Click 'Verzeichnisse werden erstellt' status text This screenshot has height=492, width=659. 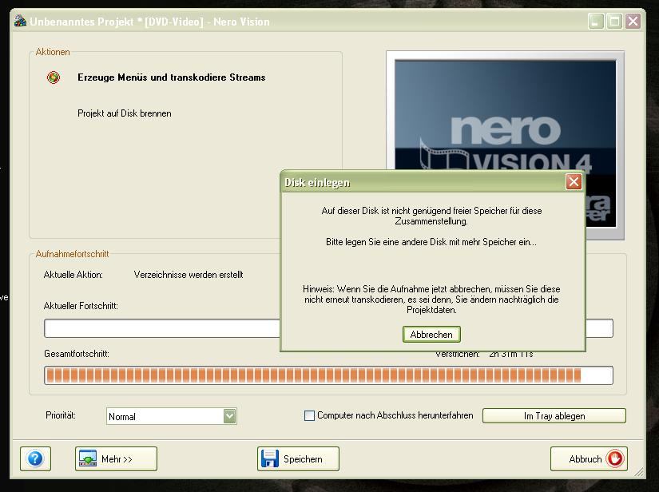[189, 275]
